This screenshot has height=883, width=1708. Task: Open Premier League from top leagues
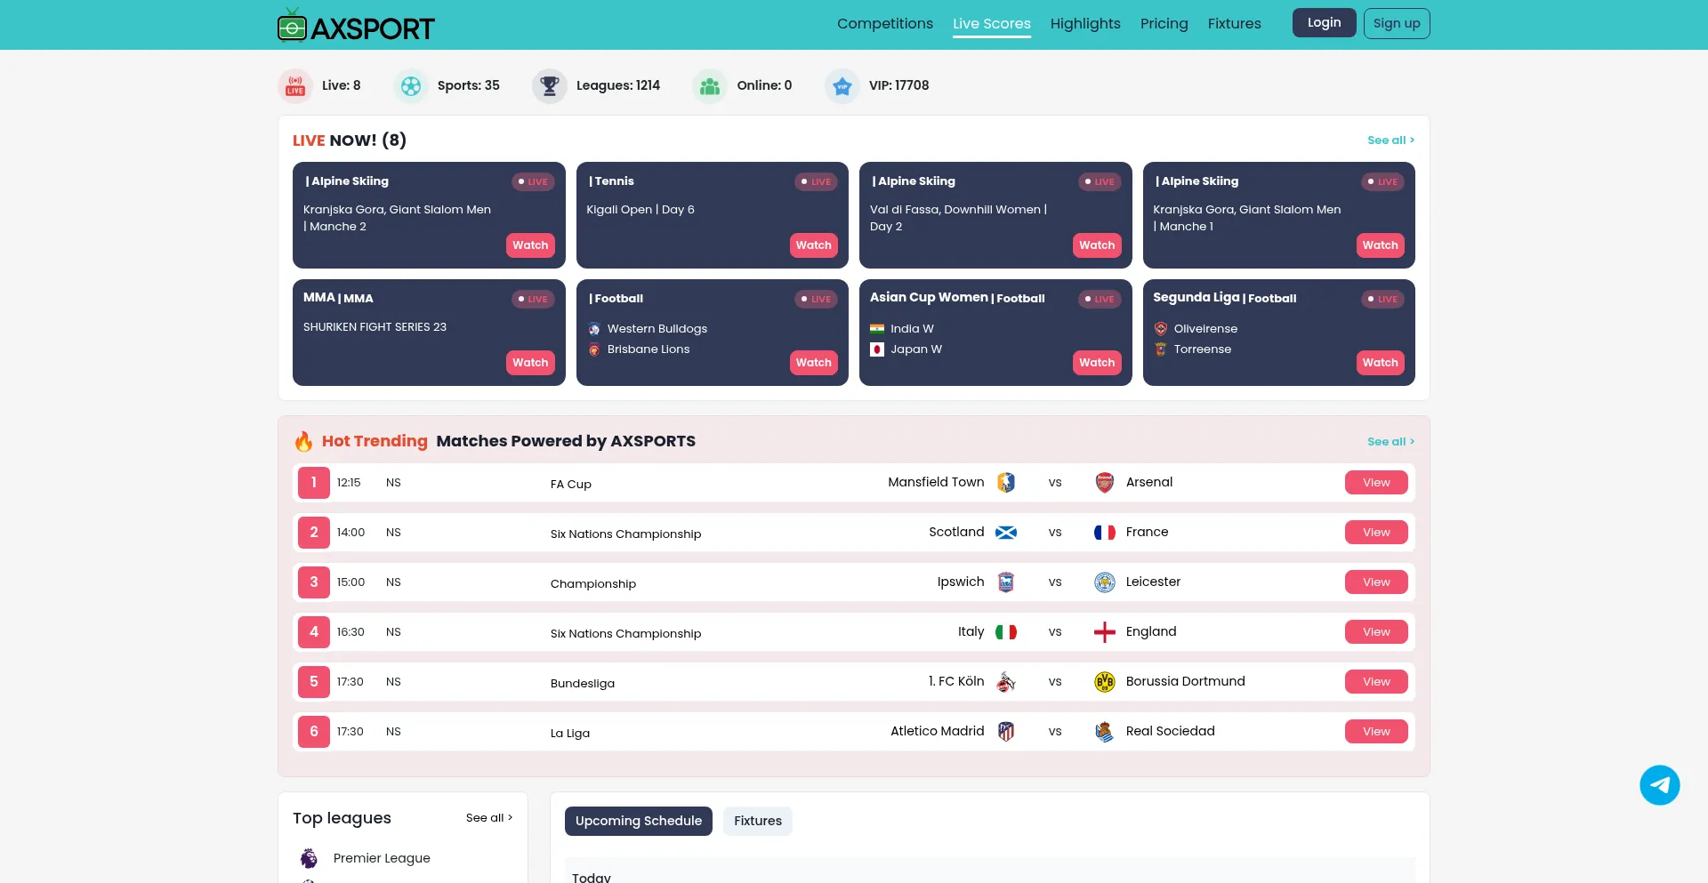pyautogui.click(x=382, y=858)
